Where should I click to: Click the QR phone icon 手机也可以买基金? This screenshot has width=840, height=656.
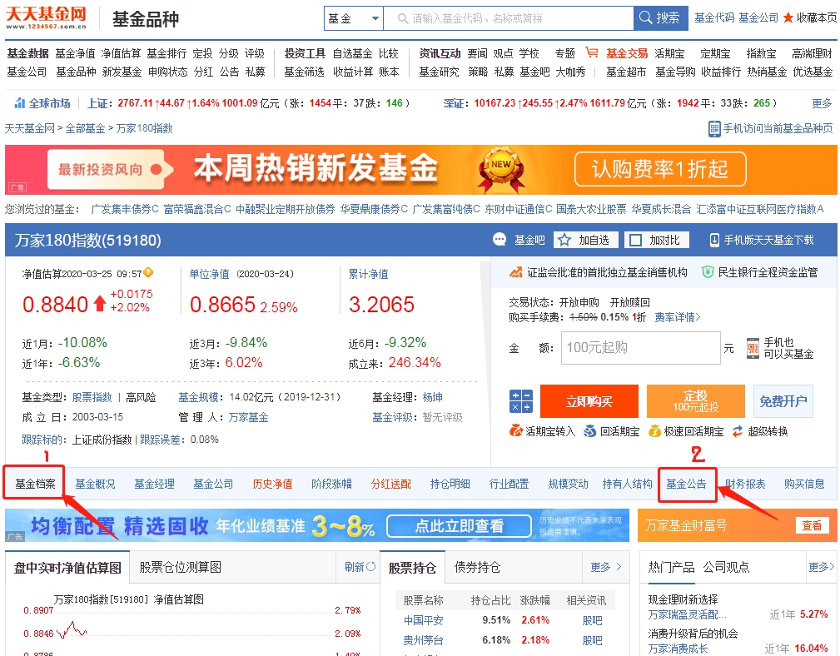(x=753, y=348)
